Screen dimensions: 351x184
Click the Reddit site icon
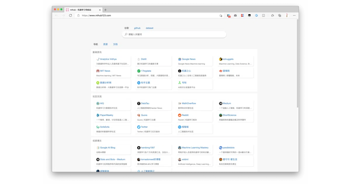pos(180,115)
